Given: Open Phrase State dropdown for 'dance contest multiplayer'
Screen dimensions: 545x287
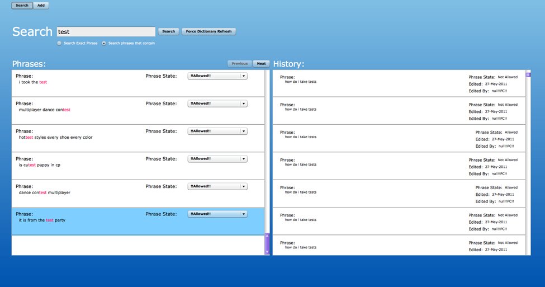Looking at the screenshot, I should pyautogui.click(x=217, y=186).
